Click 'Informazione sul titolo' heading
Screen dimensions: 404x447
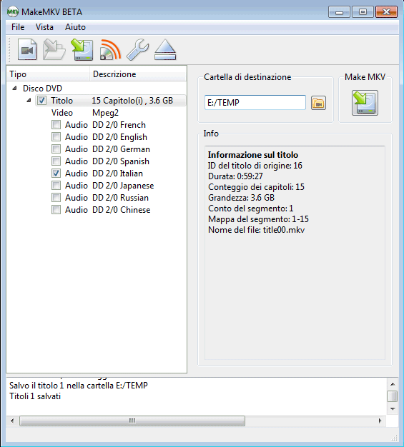(x=253, y=155)
